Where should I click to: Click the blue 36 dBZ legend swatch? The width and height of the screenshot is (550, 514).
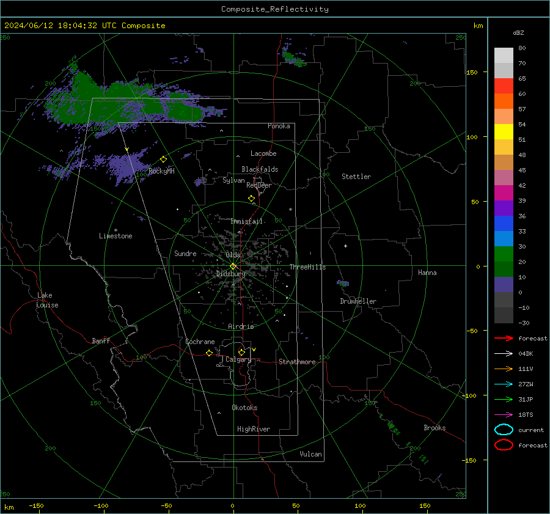[504, 224]
